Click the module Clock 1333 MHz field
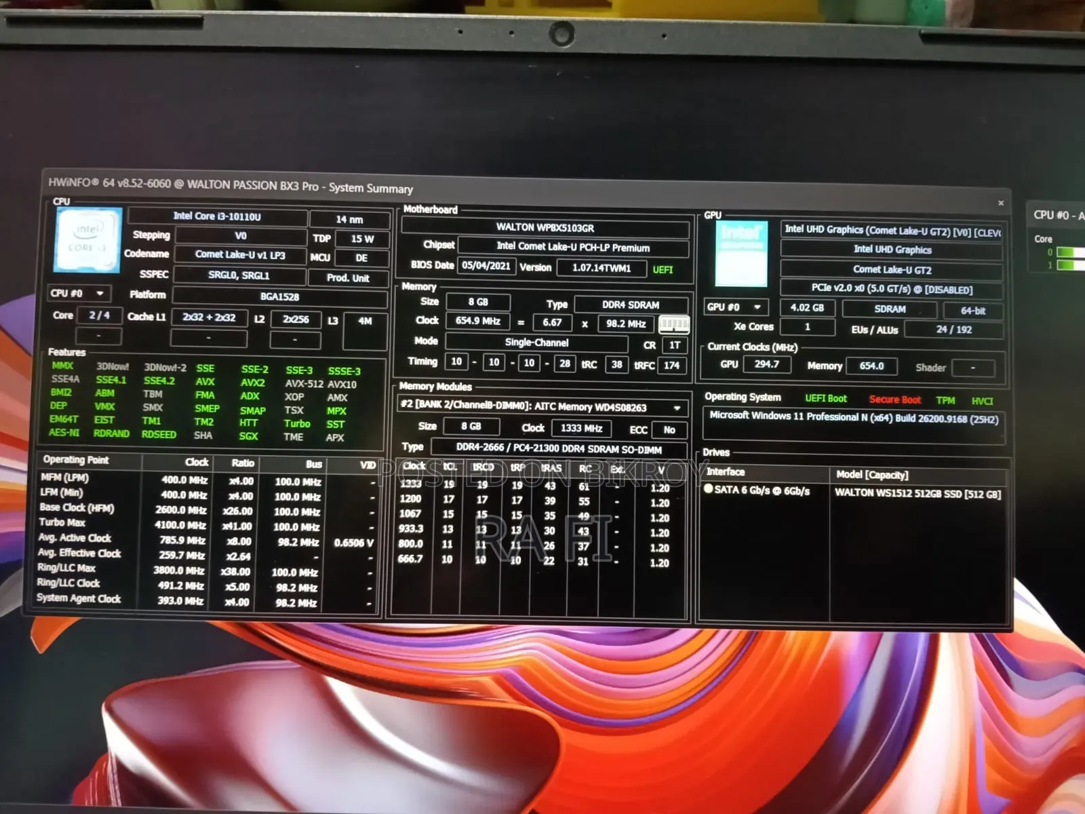This screenshot has height=814, width=1085. (x=581, y=428)
